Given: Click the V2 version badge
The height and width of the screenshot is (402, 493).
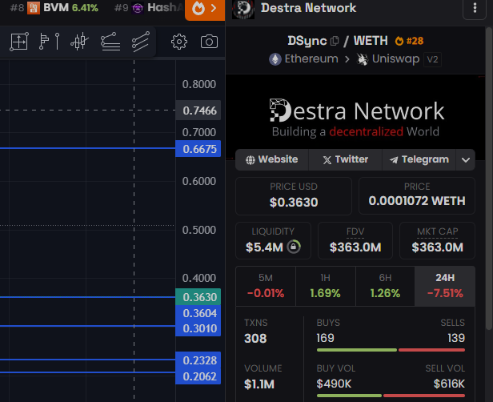Looking at the screenshot, I should 433,59.
